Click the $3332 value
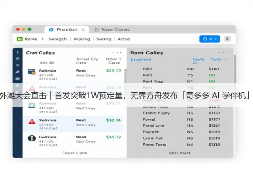The height and width of the screenshot is (190, 253). click(x=214, y=113)
